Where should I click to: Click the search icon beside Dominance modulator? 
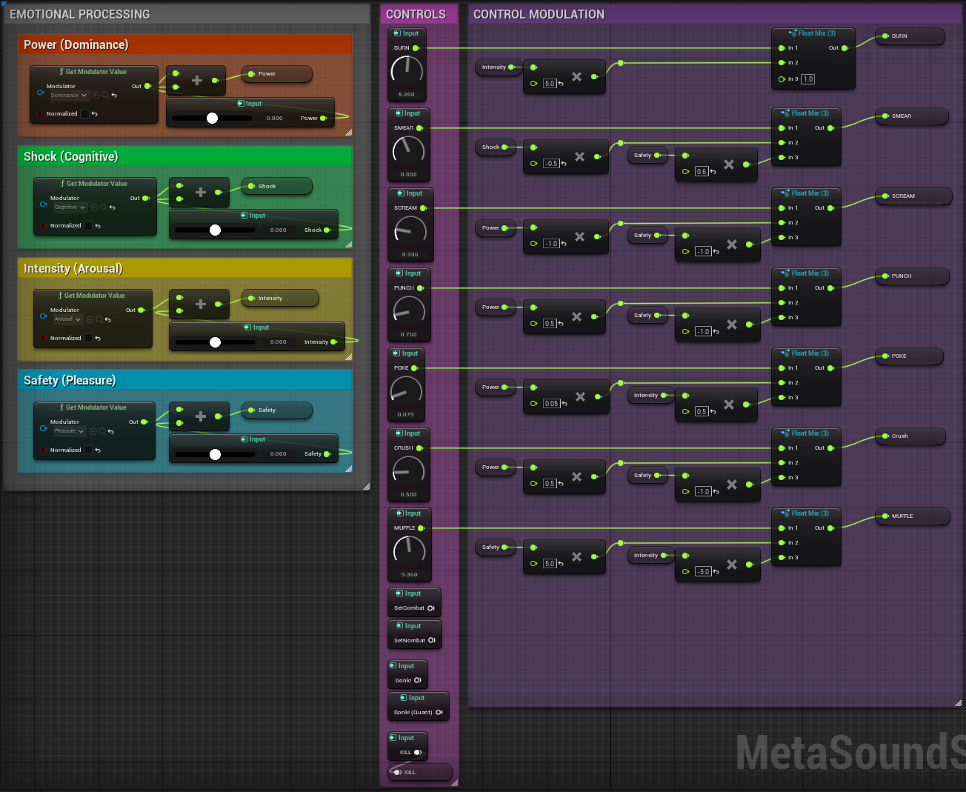coord(105,96)
